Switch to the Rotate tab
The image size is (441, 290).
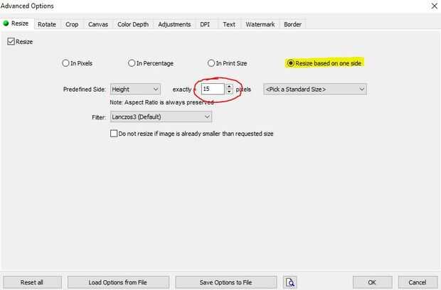[47, 24]
